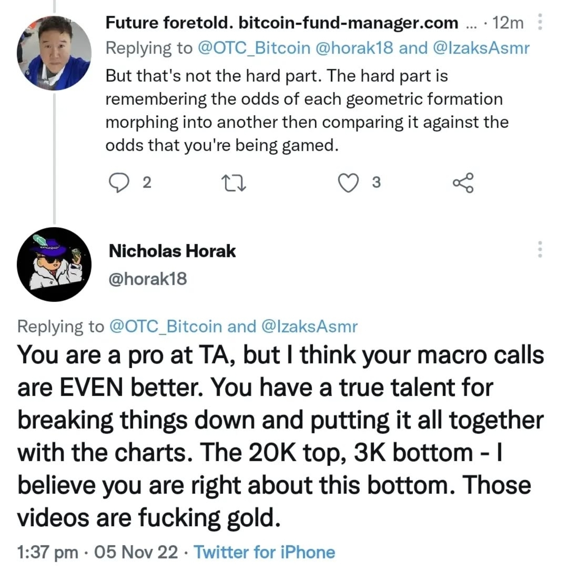Open Future foretold account name

pyautogui.click(x=282, y=23)
